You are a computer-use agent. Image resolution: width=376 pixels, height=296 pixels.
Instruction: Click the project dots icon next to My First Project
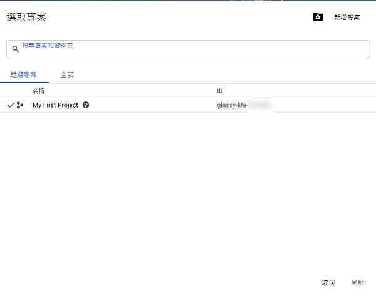tap(20, 105)
